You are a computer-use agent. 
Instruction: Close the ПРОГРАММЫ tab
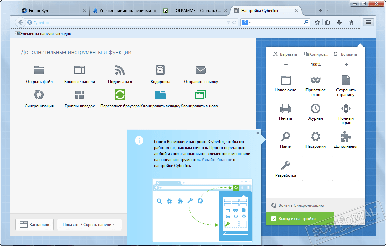click(225, 11)
